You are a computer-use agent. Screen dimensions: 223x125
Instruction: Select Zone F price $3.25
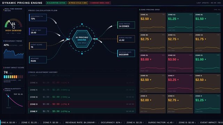click(x=172, y=80)
